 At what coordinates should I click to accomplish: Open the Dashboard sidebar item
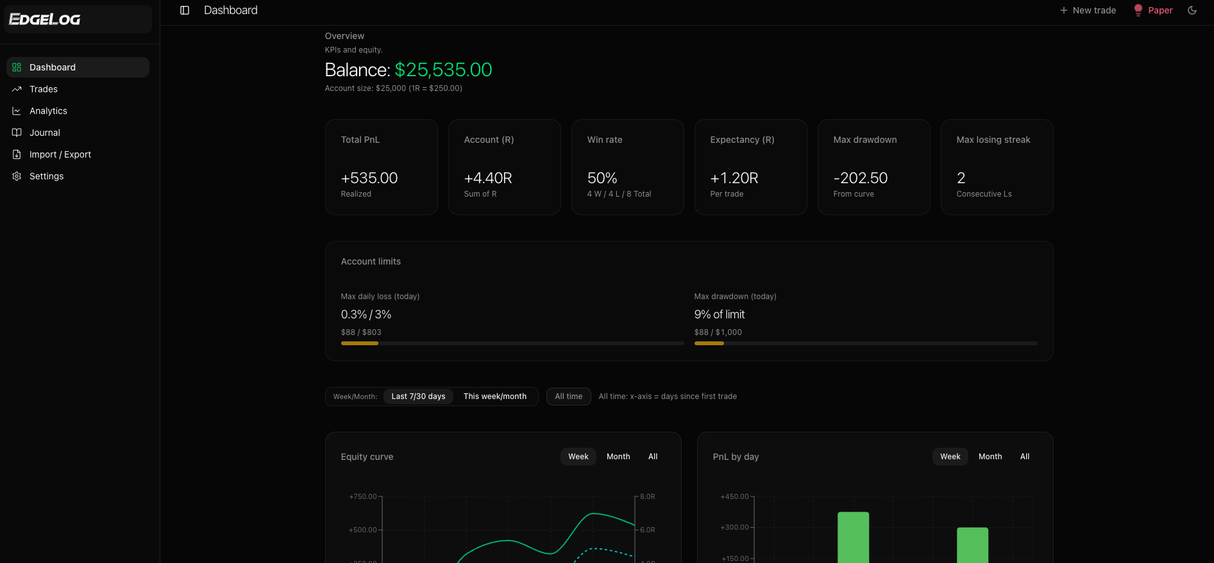pyautogui.click(x=78, y=67)
